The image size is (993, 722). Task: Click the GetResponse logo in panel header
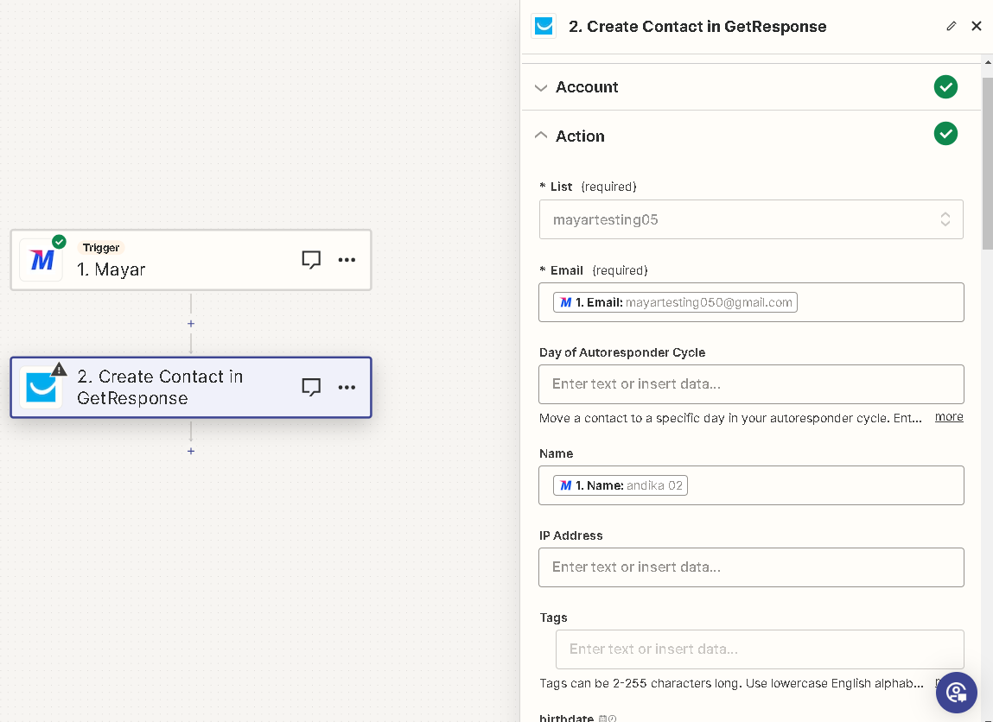click(x=544, y=26)
